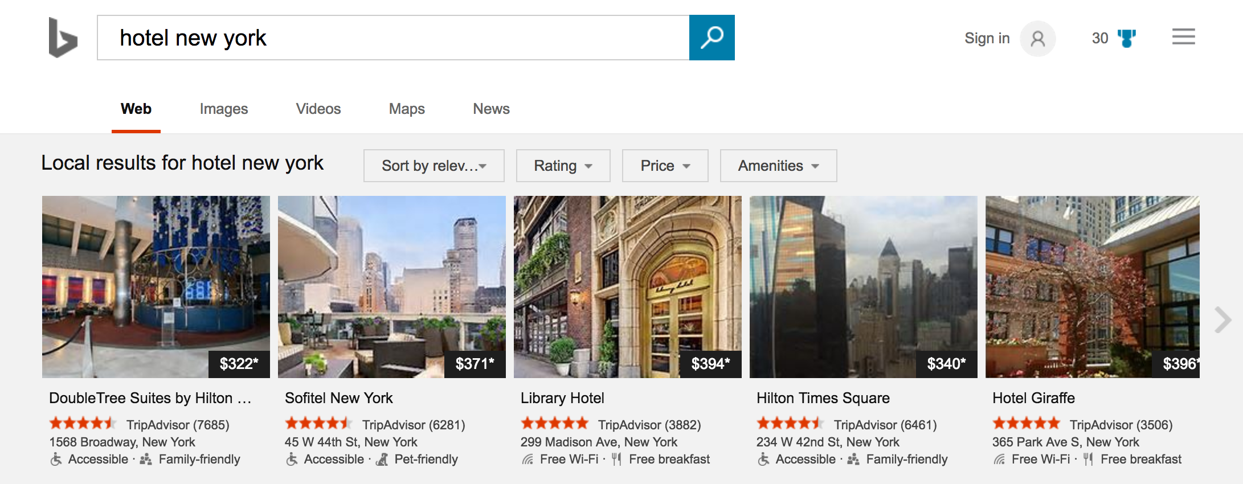
Task: Open the user profile avatar icon
Action: [x=1037, y=38]
